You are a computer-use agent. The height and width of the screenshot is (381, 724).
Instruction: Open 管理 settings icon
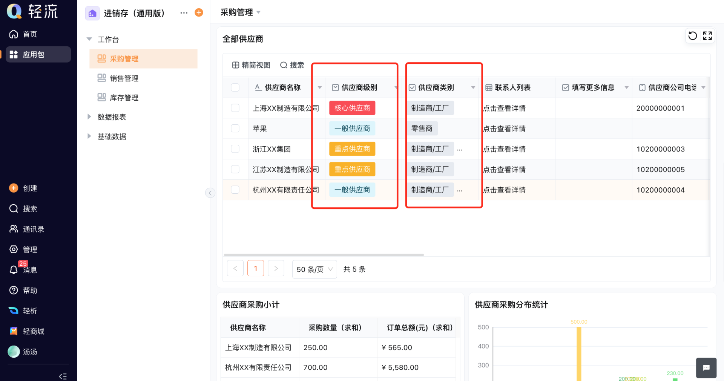coord(14,249)
